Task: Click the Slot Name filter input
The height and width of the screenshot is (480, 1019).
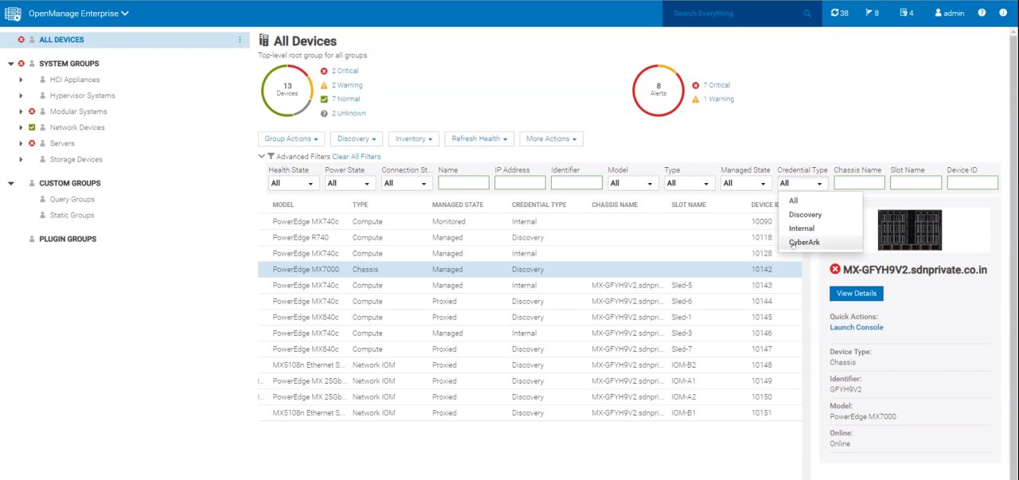Action: point(916,183)
